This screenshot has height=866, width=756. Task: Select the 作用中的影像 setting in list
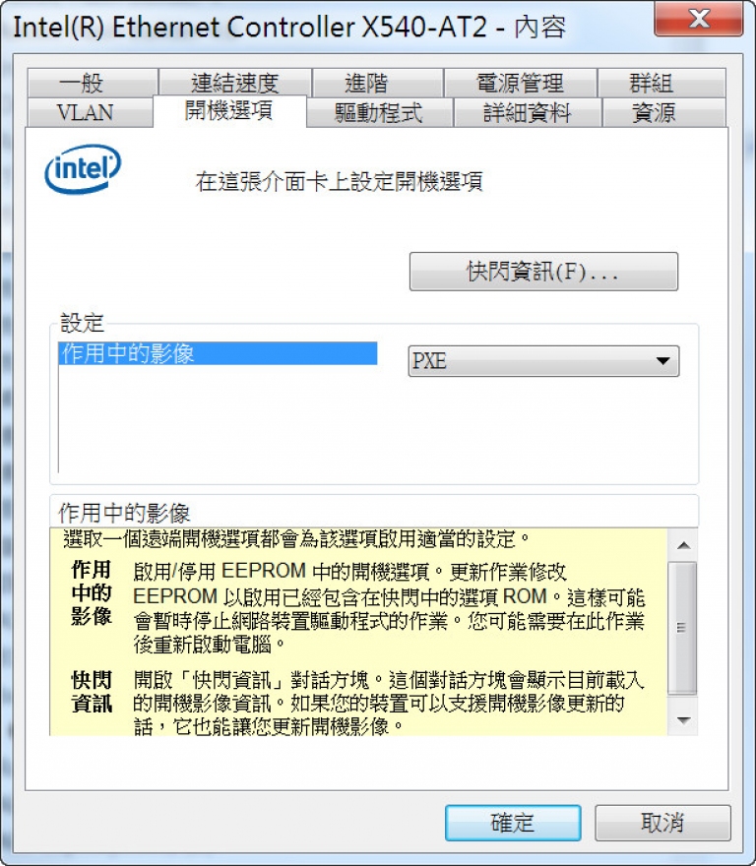tap(218, 353)
